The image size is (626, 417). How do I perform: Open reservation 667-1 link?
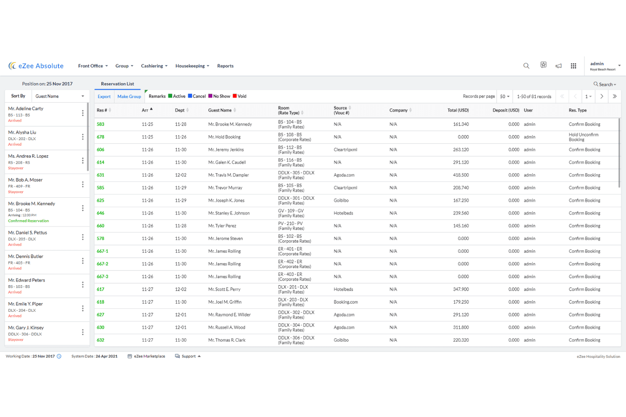tap(102, 251)
